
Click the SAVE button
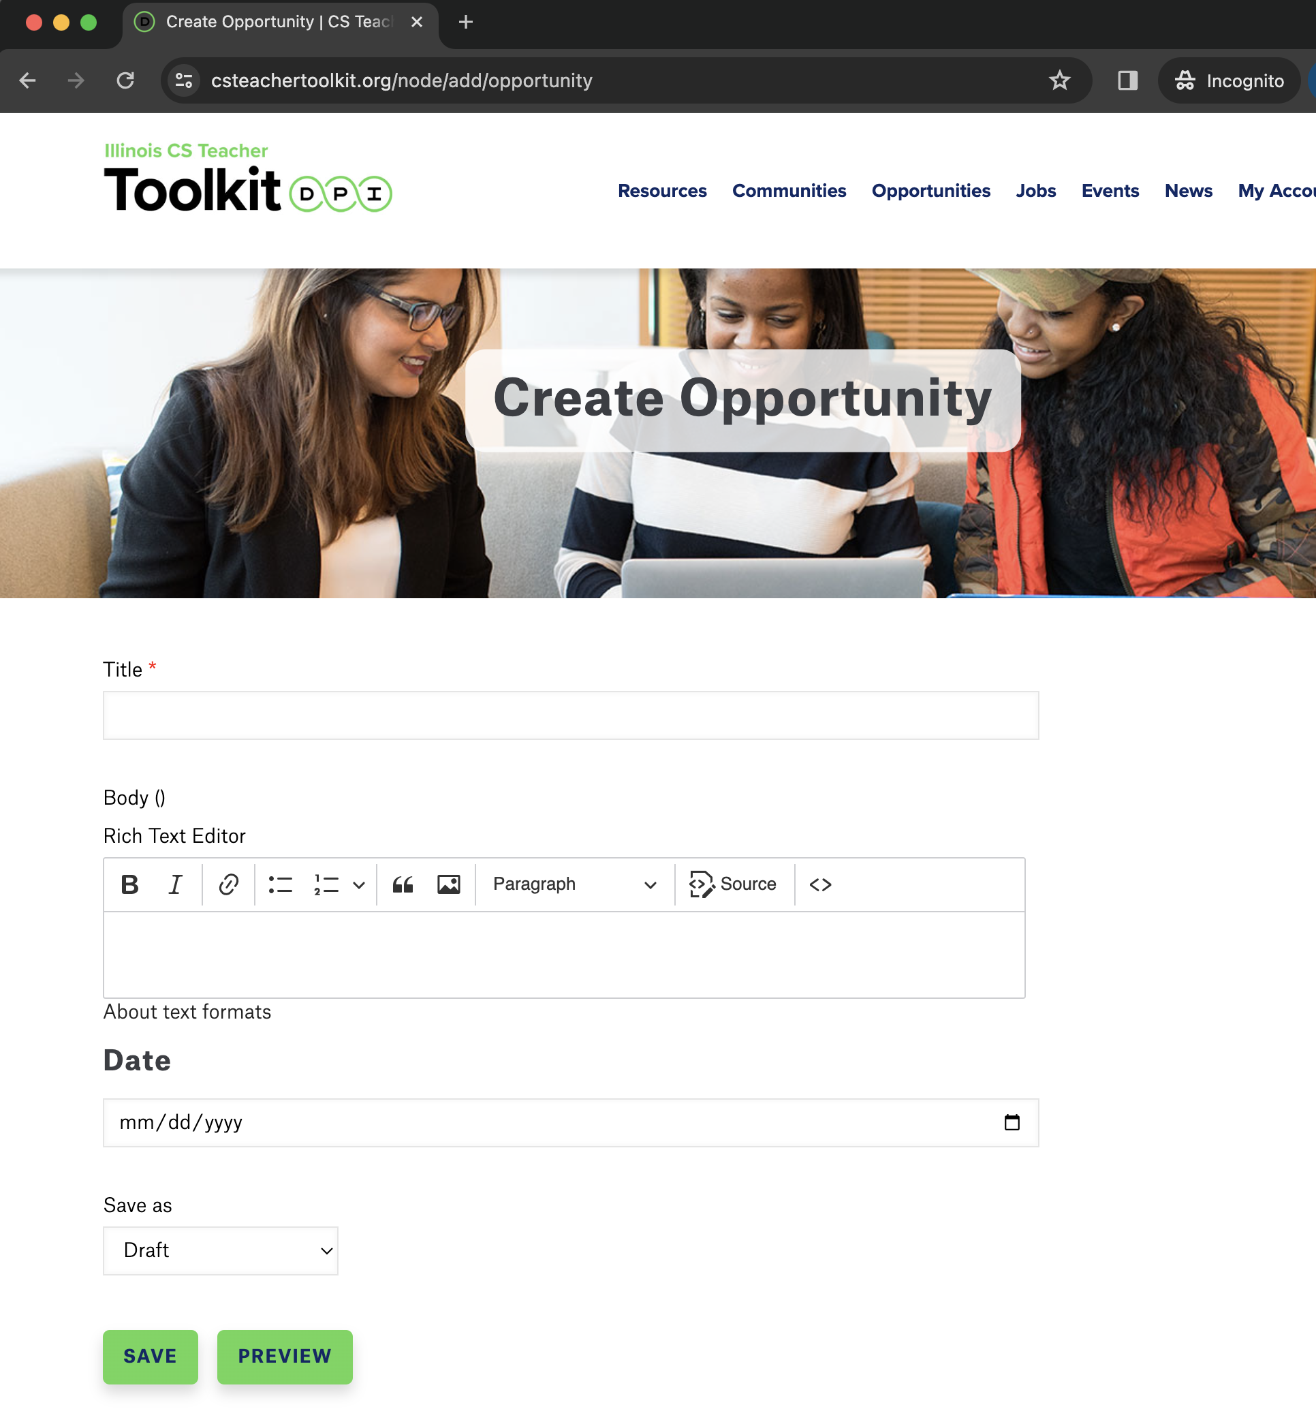click(x=150, y=1357)
